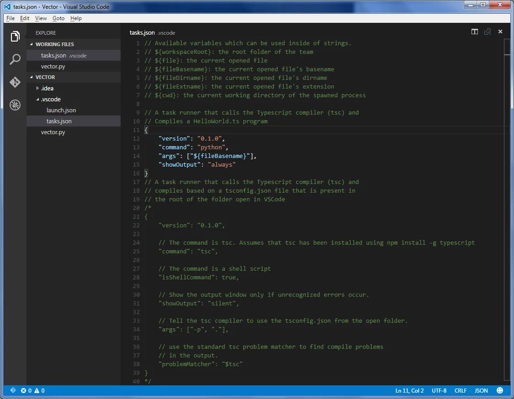This screenshot has height=399, width=514.
Task: Open the View menu
Action: pos(41,18)
